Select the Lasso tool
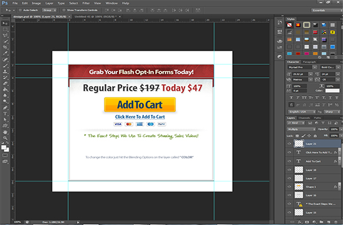The image size is (343, 225). tap(5, 35)
